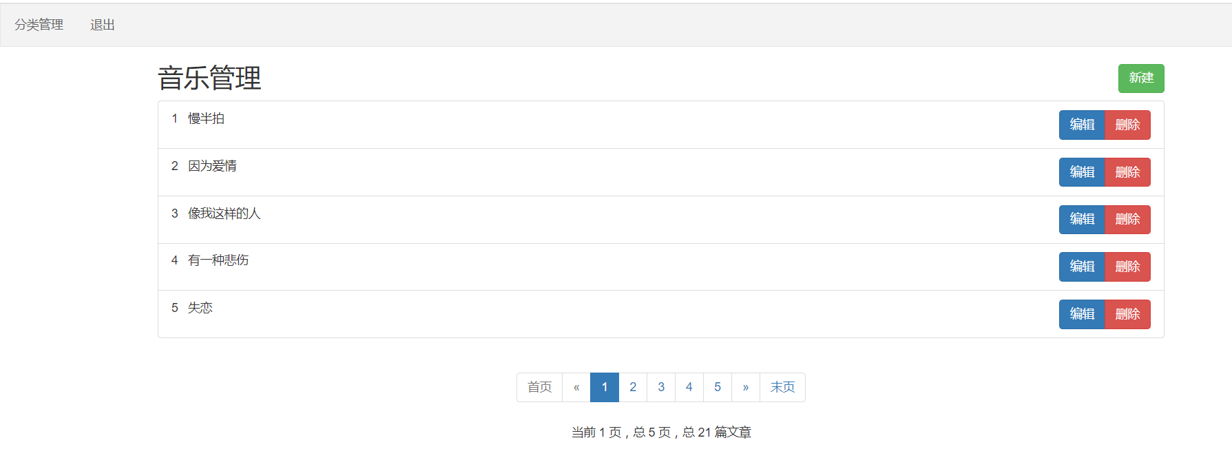
Task: Jump to last page via 末页
Action: click(782, 387)
